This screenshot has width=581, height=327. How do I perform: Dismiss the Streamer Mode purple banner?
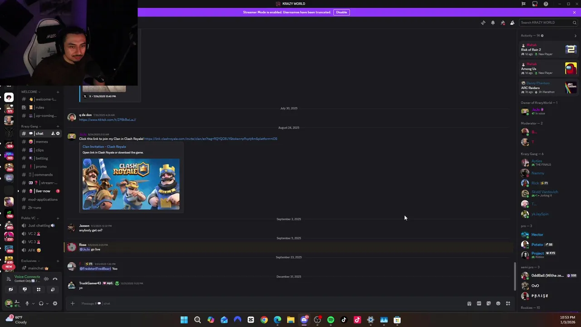point(574,12)
